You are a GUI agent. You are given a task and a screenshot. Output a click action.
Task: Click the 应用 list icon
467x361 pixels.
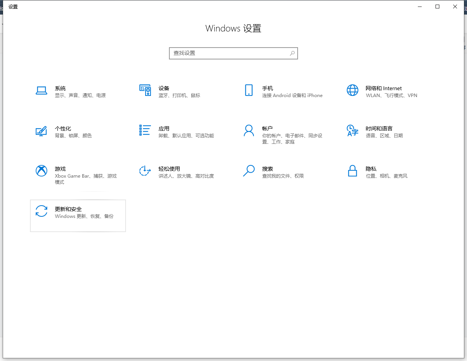pyautogui.click(x=145, y=130)
